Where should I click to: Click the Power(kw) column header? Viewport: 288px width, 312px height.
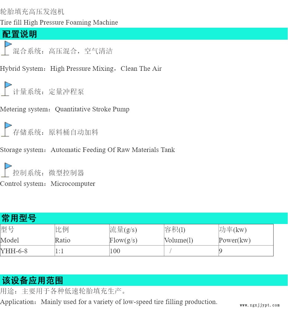coord(235,240)
